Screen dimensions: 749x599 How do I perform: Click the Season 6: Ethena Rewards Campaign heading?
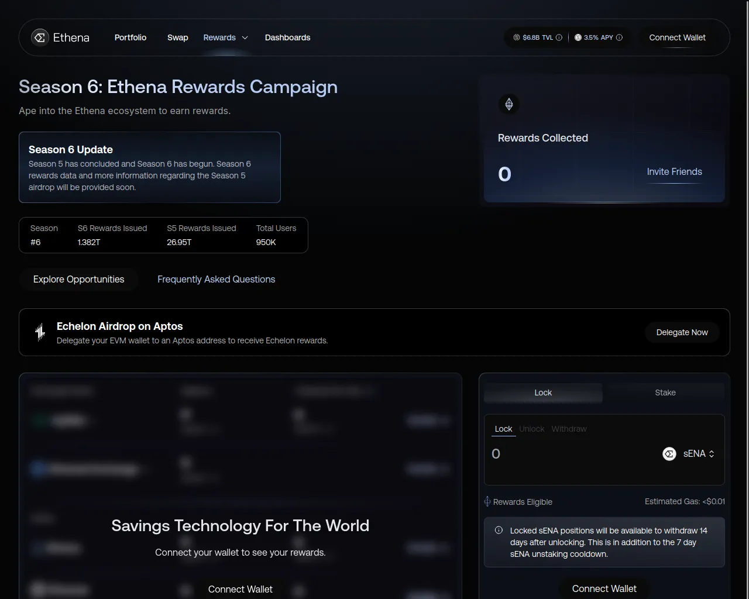[178, 87]
